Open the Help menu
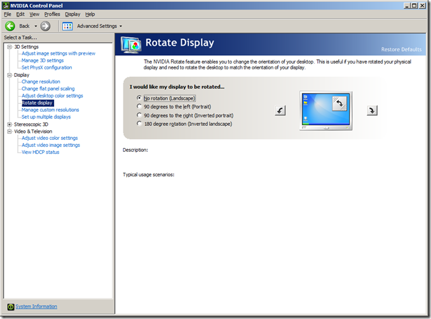 pyautogui.click(x=90, y=14)
